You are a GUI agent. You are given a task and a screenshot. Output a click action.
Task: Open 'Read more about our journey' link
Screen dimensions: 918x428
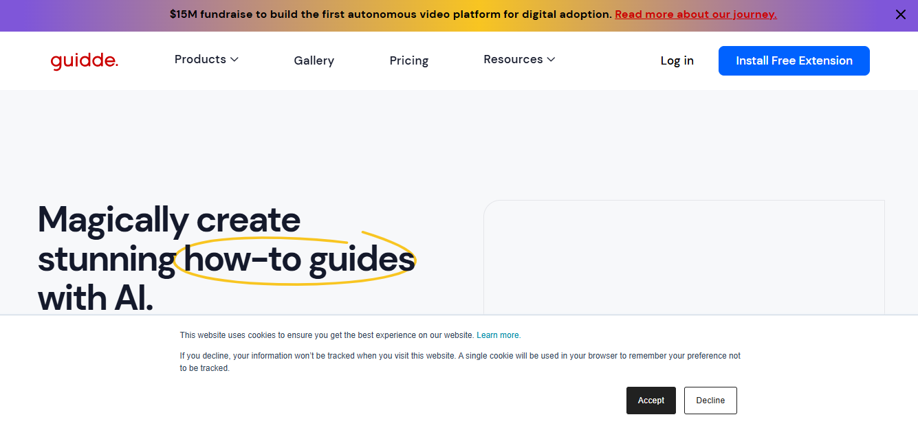click(x=696, y=14)
